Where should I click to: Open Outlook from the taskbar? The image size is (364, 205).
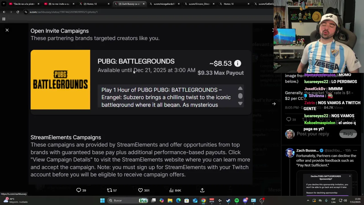pyautogui.click(x=195, y=200)
